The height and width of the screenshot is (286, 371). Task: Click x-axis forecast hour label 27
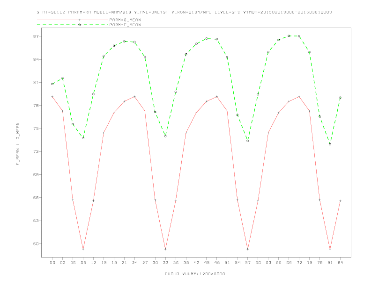tap(145, 263)
